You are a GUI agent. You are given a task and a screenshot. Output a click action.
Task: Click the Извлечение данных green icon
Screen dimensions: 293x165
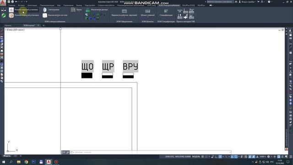(x=87, y=10)
